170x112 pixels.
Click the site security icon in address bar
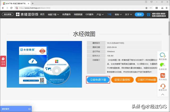tap(16, 8)
